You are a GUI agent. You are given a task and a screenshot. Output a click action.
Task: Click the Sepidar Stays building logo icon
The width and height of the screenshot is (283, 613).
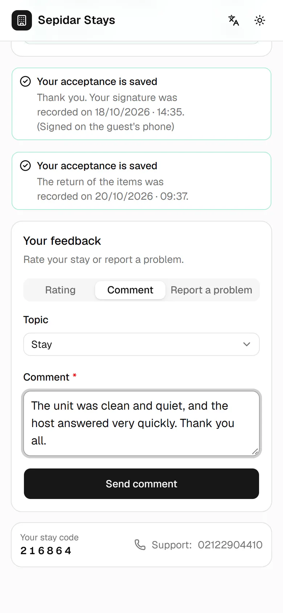22,20
